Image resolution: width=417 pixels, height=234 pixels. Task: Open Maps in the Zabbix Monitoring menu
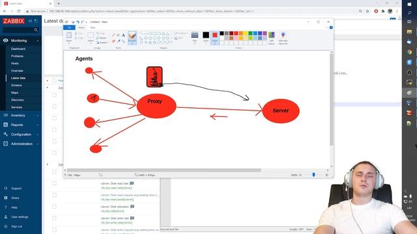(14, 92)
